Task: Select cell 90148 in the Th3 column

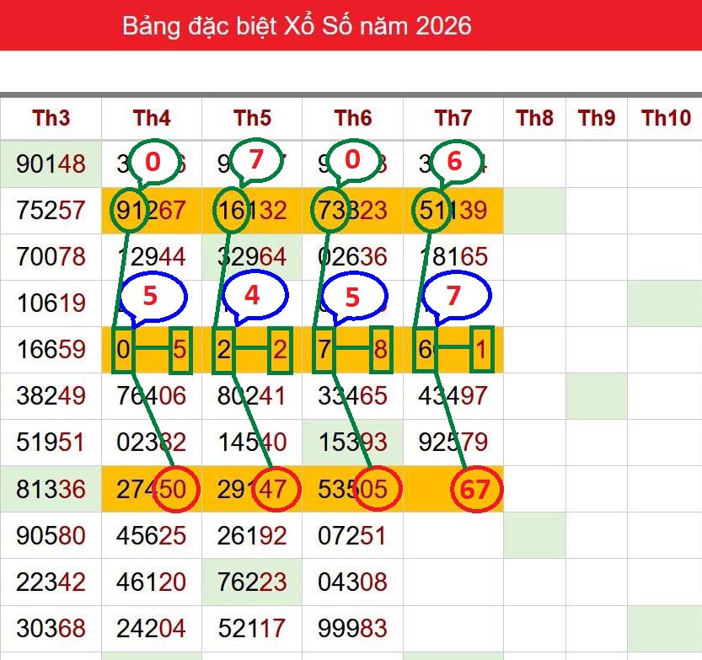Action: coord(51,164)
